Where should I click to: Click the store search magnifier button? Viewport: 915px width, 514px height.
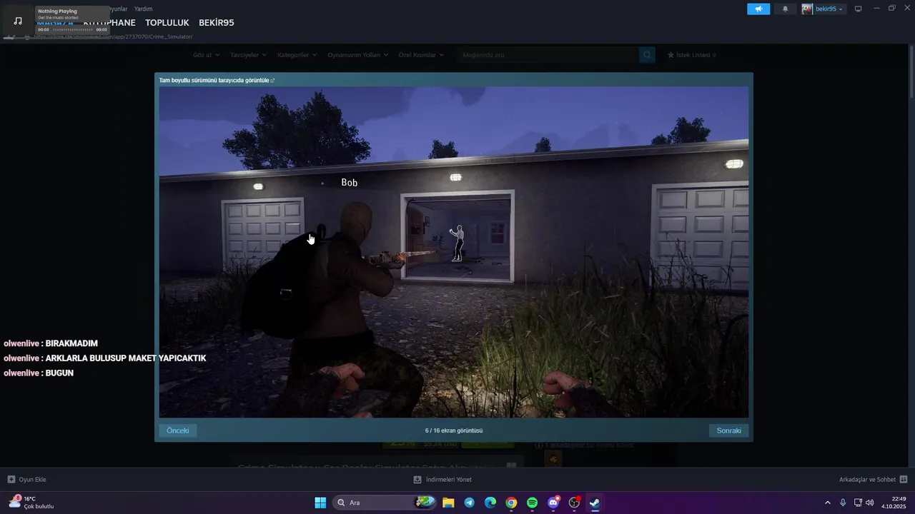[647, 55]
